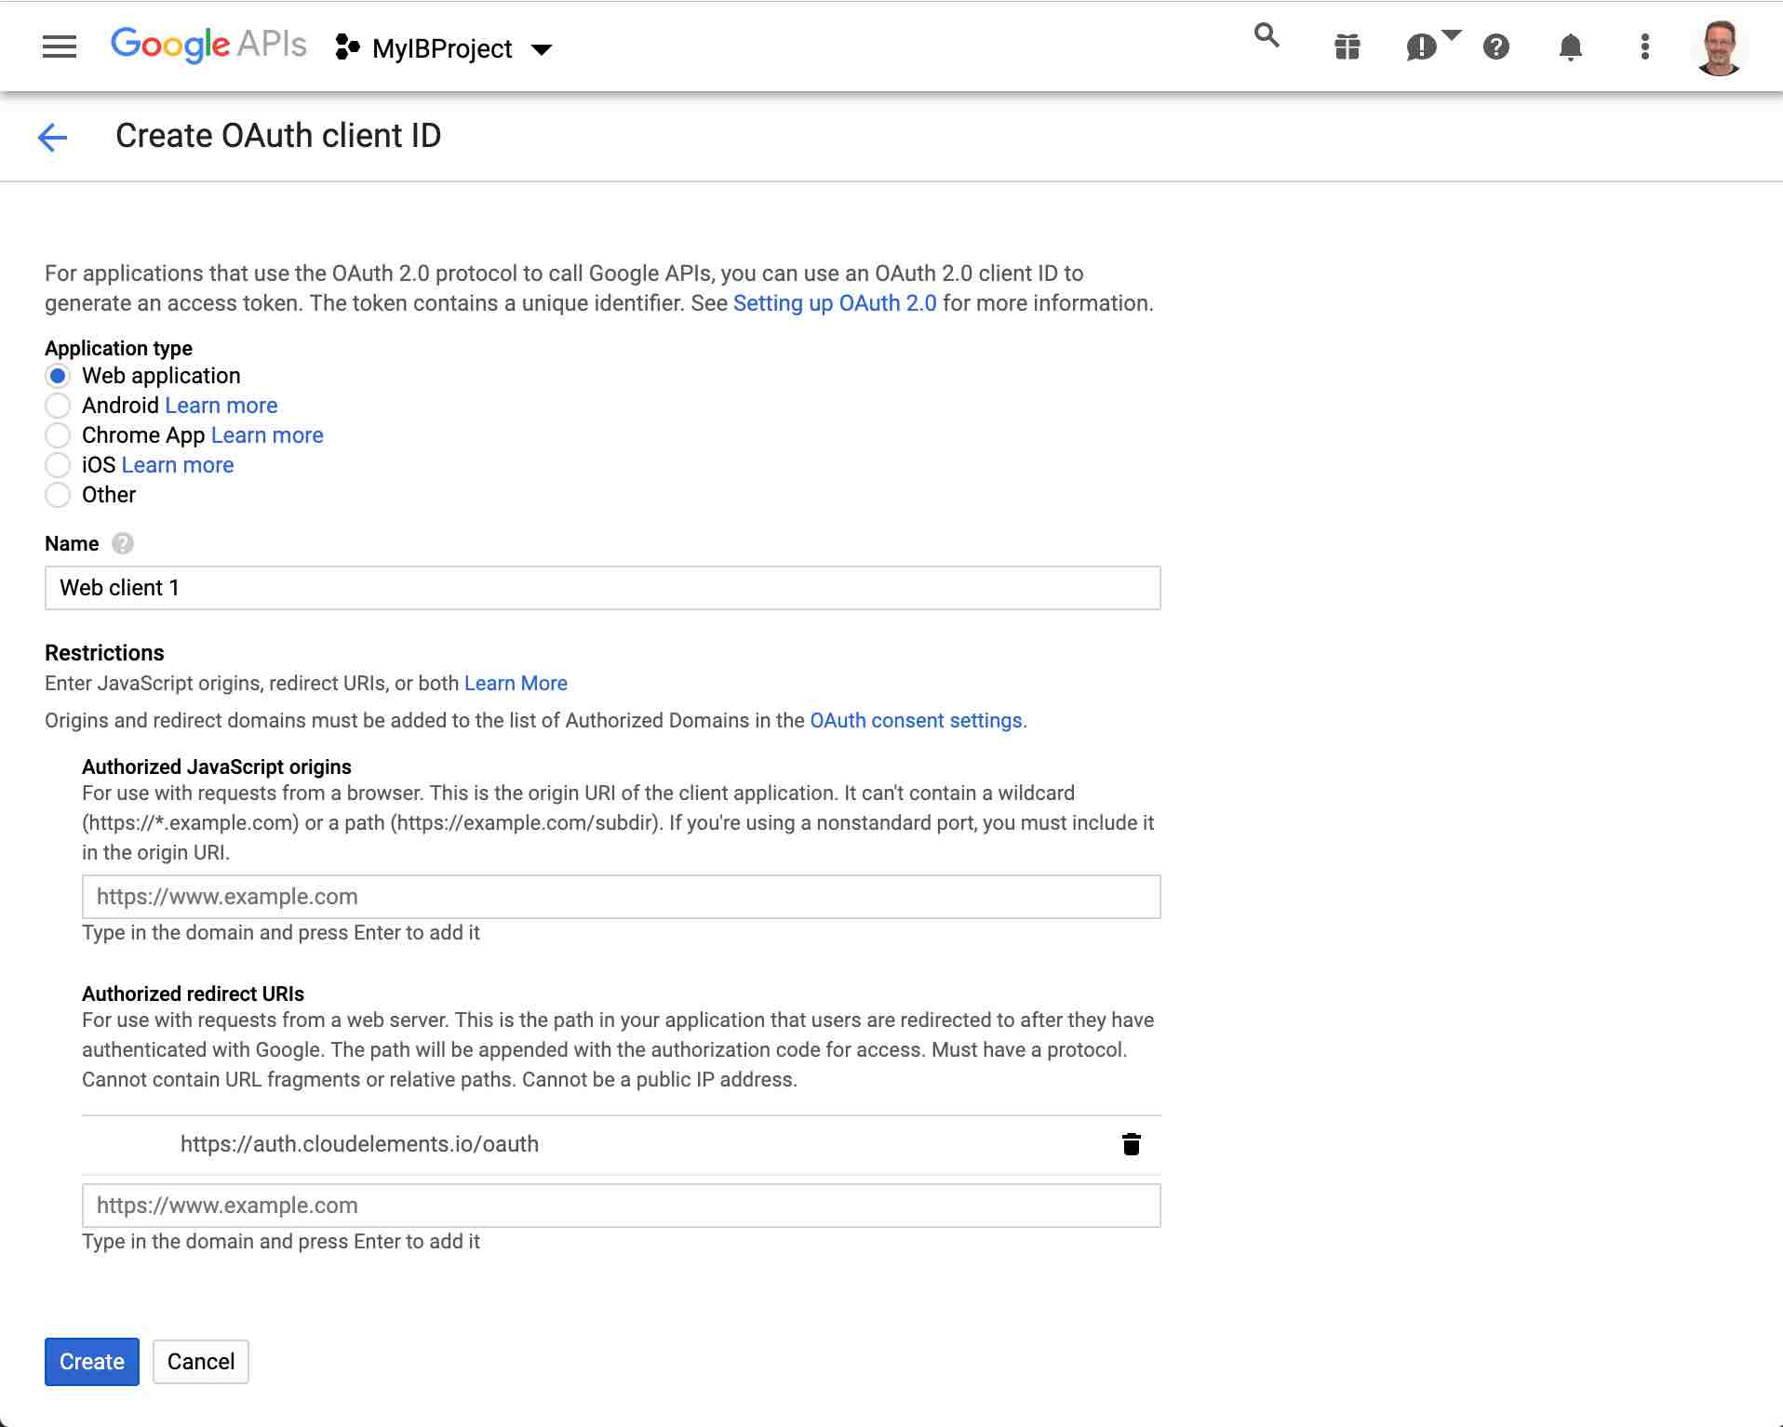Image resolution: width=1783 pixels, height=1427 pixels.
Task: Go back using the blue arrow
Action: click(53, 137)
